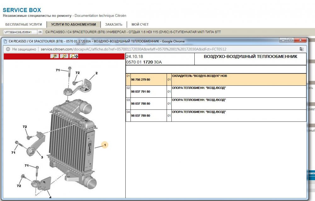The image size is (315, 201).
Task: Open the 'ЗАКАЗАТЬ' menu item
Action: point(114,24)
